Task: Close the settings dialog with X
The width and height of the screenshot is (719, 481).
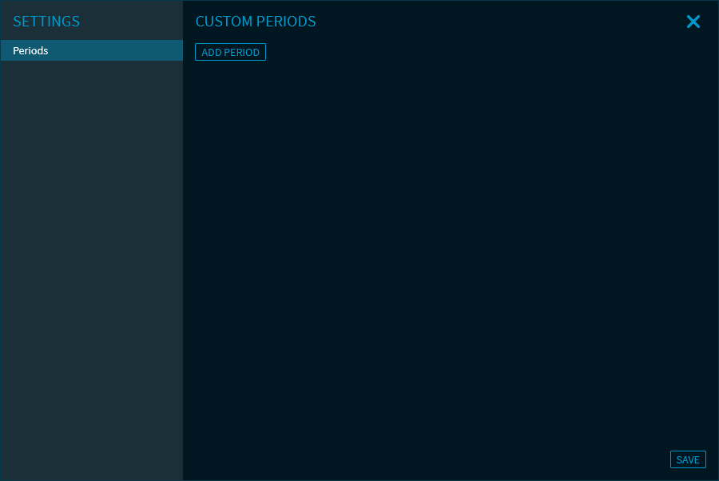Action: tap(693, 22)
